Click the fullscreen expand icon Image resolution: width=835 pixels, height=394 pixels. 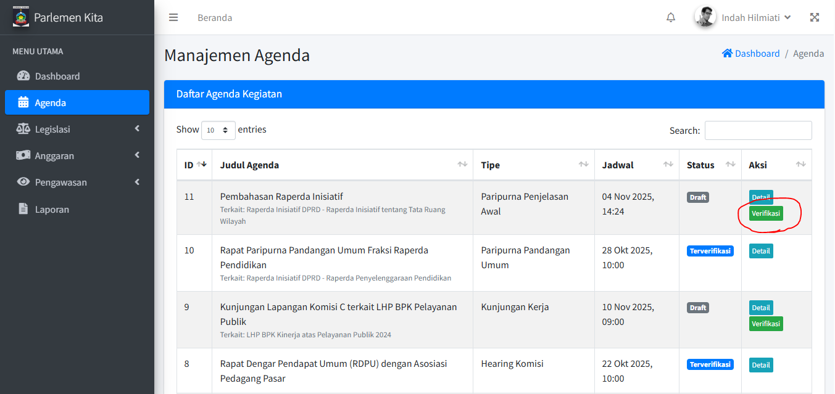point(815,17)
